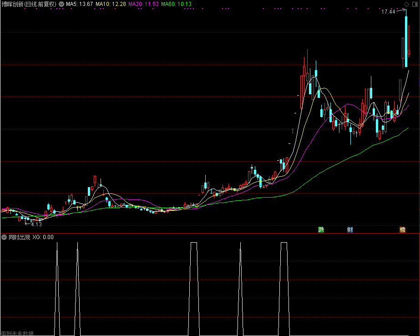Click the 用到未来数据 notice text
The height and width of the screenshot is (336, 420).
tap(17, 334)
